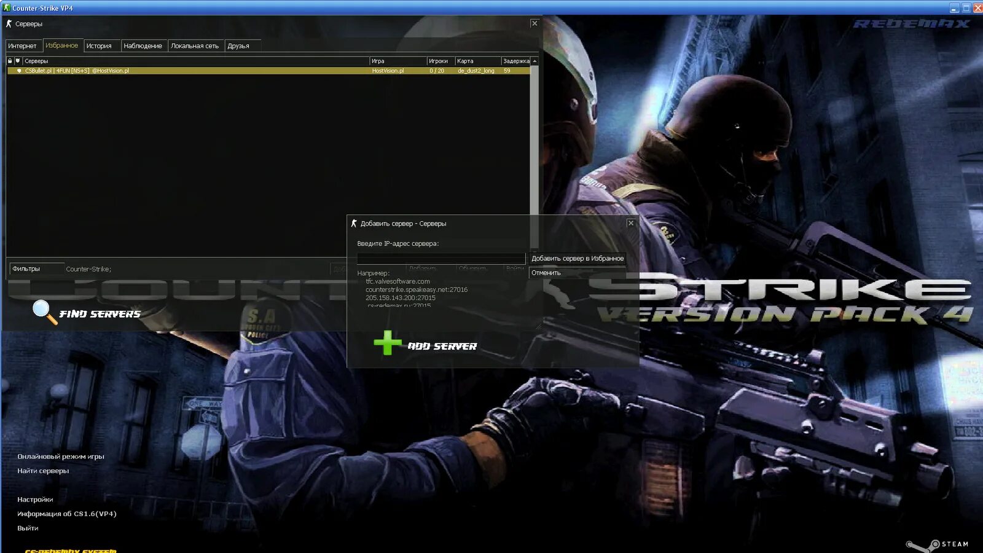Open Онлайновый режим игры menu item
The image size is (983, 553).
61,457
